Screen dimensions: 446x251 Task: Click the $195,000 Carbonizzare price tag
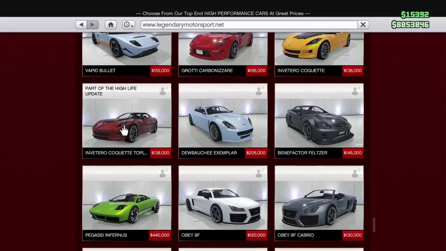click(x=256, y=70)
